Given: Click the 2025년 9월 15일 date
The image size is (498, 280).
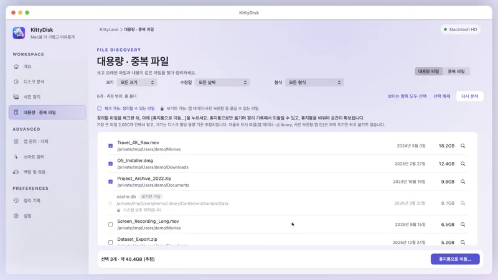Looking at the screenshot, I should (x=410, y=225).
